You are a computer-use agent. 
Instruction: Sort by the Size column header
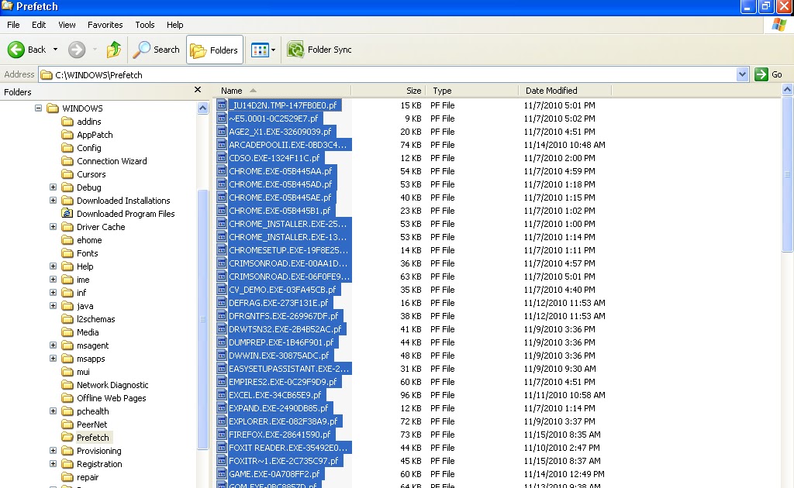[388, 91]
